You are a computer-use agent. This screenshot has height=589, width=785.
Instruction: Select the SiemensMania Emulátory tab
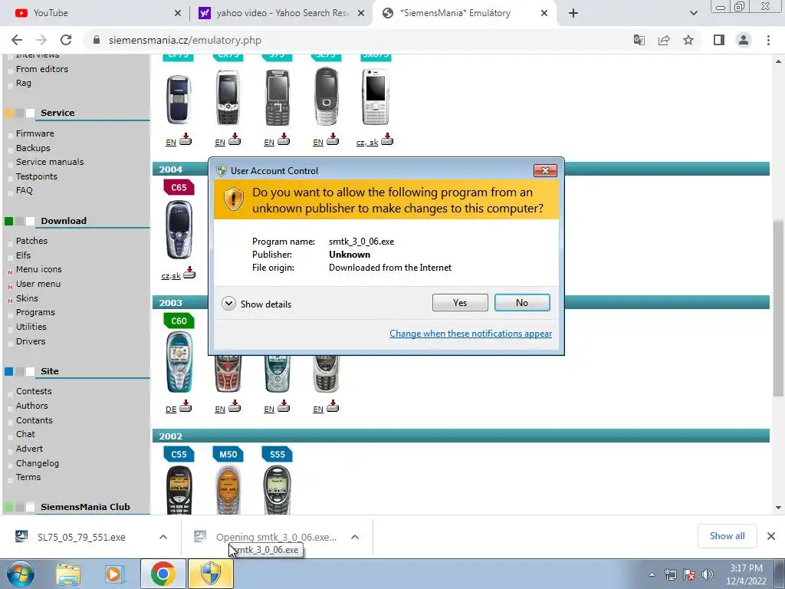coord(455,13)
